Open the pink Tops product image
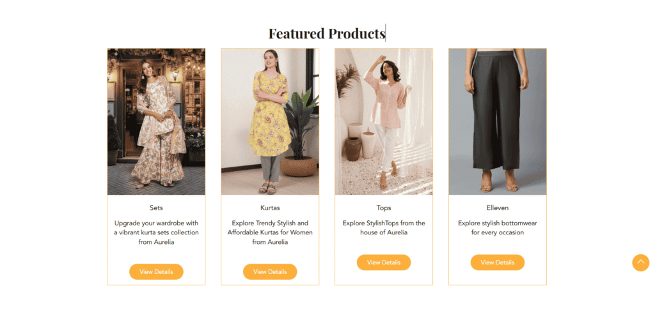Viewport: 655px width, 311px height. (384, 121)
